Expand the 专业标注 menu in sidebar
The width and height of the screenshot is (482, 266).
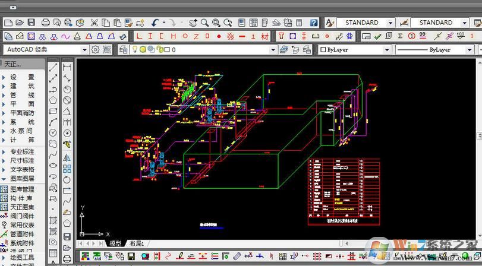[x=22, y=151]
